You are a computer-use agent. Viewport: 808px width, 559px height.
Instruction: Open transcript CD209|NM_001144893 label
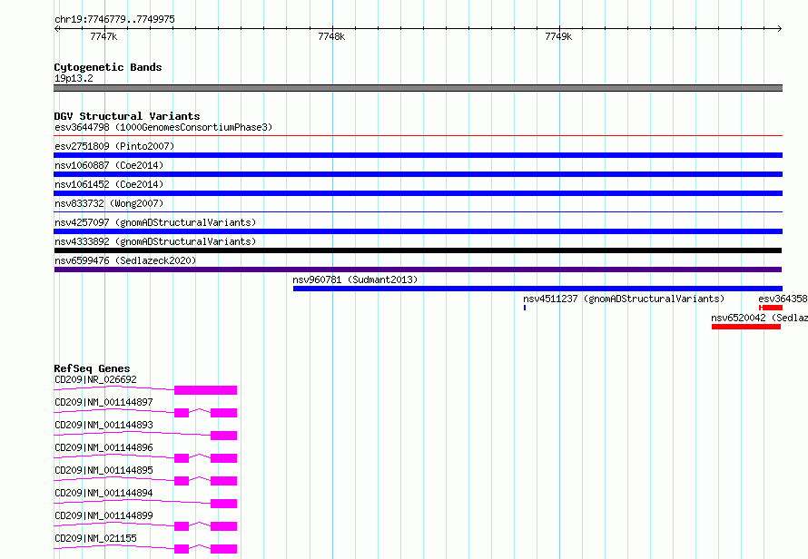coord(103,425)
